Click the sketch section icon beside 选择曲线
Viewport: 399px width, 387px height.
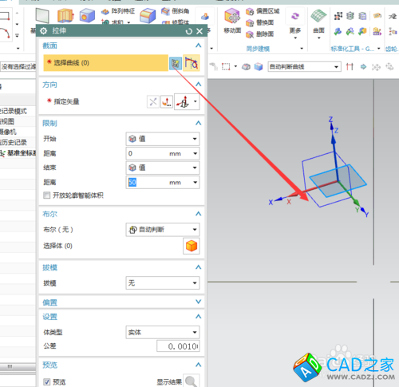pyautogui.click(x=176, y=63)
